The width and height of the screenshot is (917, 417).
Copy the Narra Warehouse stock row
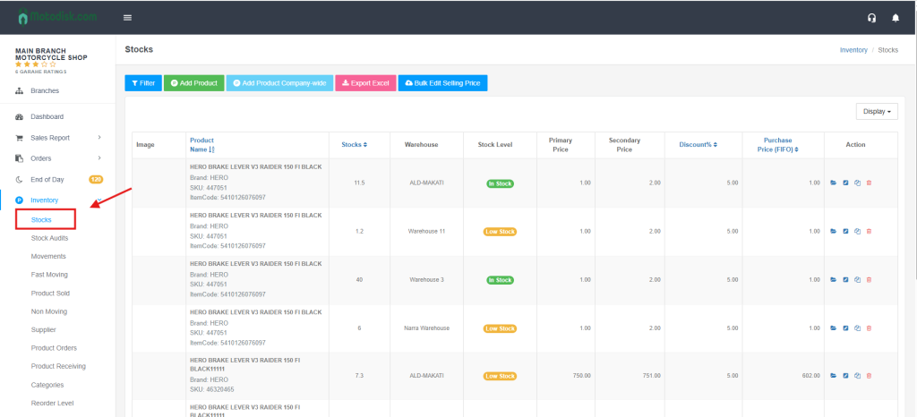click(x=857, y=328)
